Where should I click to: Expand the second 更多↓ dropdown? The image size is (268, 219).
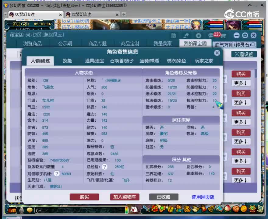coord(241,103)
